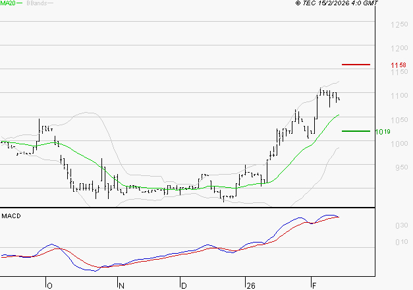
Task: Click the MACD panel label
Action: pyautogui.click(x=11, y=216)
